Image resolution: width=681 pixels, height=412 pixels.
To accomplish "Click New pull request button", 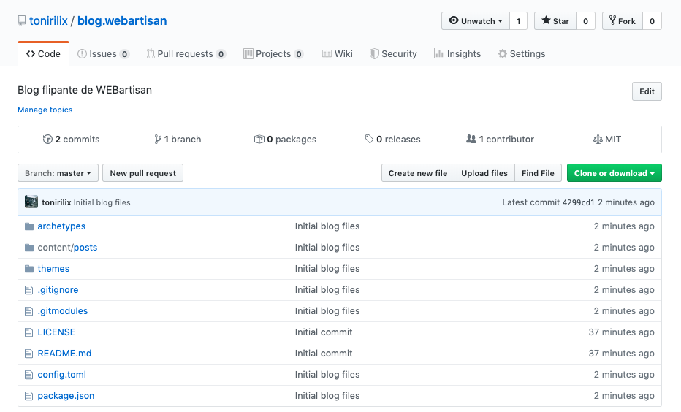I will point(143,173).
